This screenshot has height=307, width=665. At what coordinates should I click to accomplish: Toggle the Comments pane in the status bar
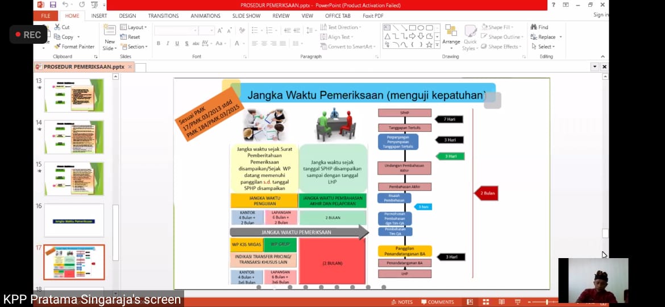tap(437, 302)
